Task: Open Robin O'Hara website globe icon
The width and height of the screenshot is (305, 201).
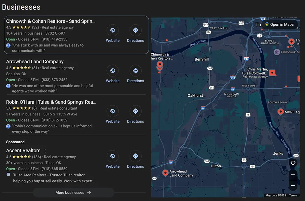Action: pos(113,111)
